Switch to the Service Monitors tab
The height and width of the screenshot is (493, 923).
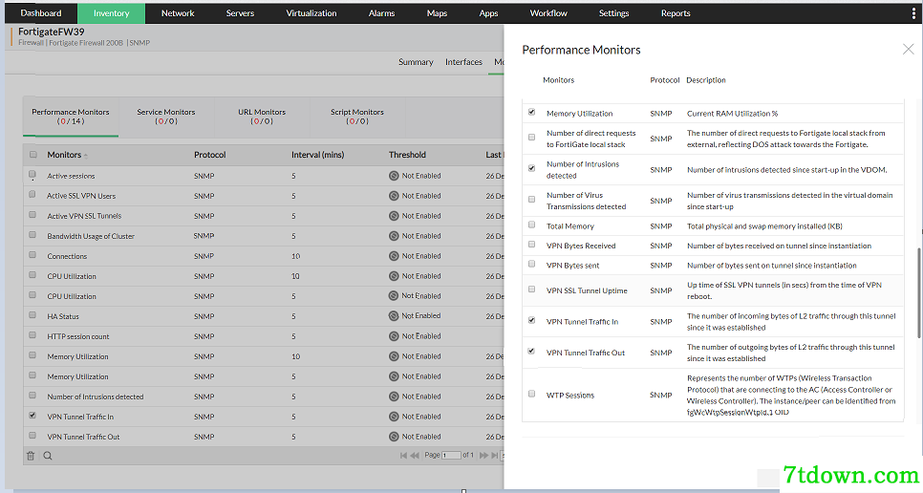pyautogui.click(x=166, y=117)
